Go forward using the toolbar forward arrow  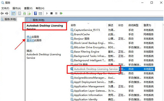coord(7,13)
